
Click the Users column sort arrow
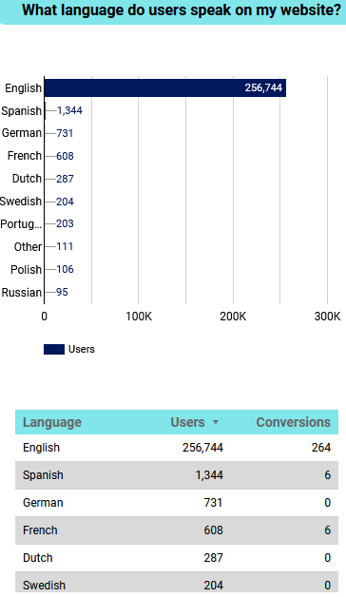point(216,422)
